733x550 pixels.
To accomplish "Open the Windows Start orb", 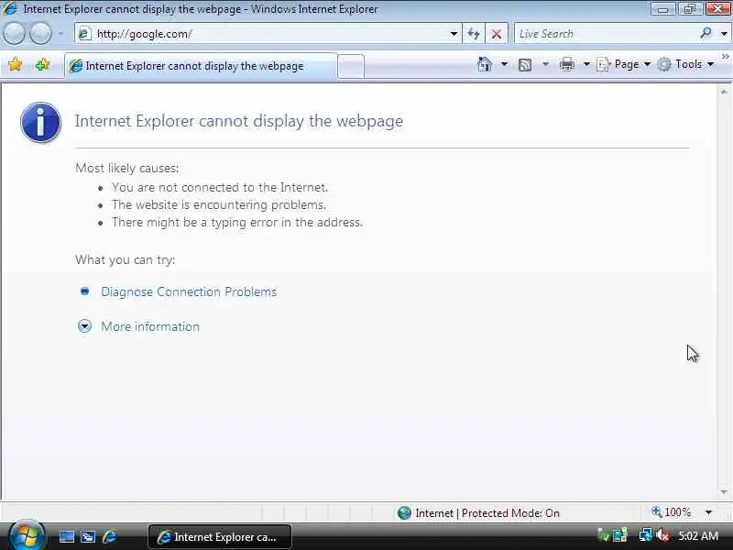I will tap(27, 535).
